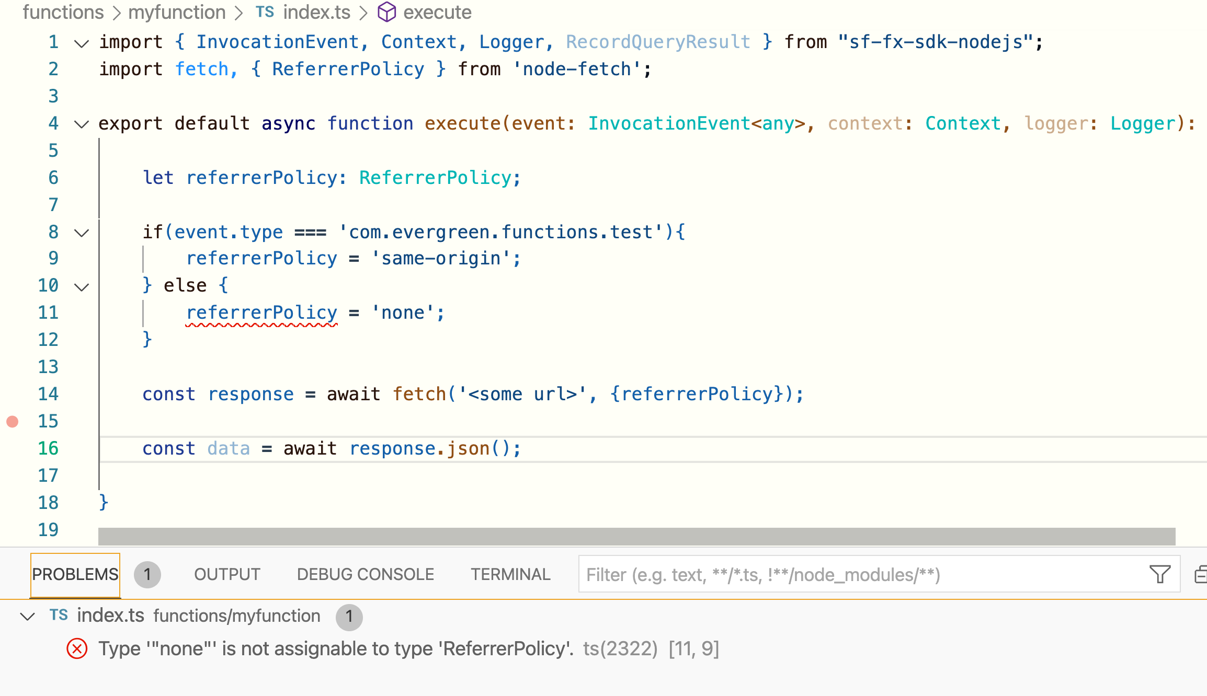Collapse the else block using line 10 chevron
Screen dimensions: 1207x696
tap(81, 286)
